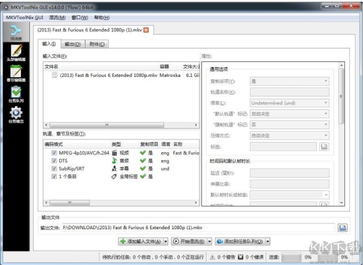Browse for tags file (标签) icon button
Screen dimensions: 363x265
pos(324,147)
